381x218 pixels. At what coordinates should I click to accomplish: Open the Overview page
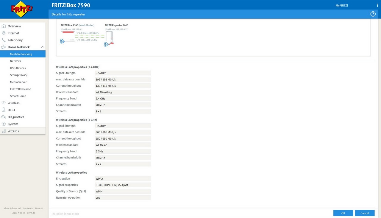coord(14,26)
